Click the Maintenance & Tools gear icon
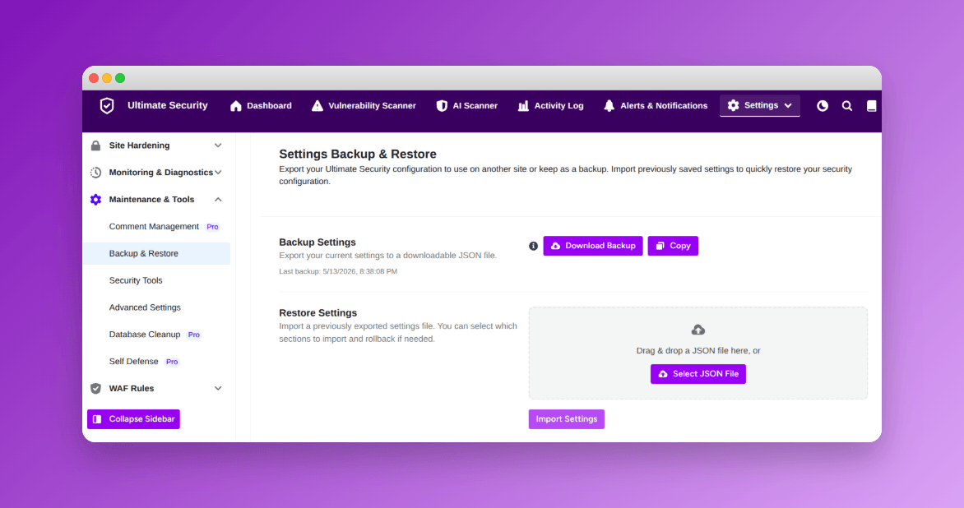Viewport: 964px width, 508px height. click(x=96, y=200)
